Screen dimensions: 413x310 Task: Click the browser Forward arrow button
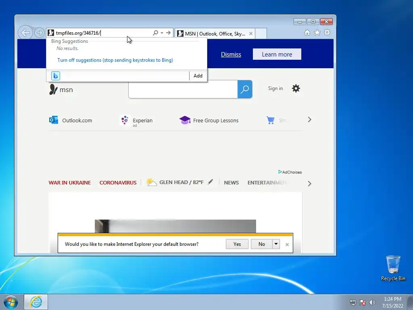pyautogui.click(x=39, y=33)
